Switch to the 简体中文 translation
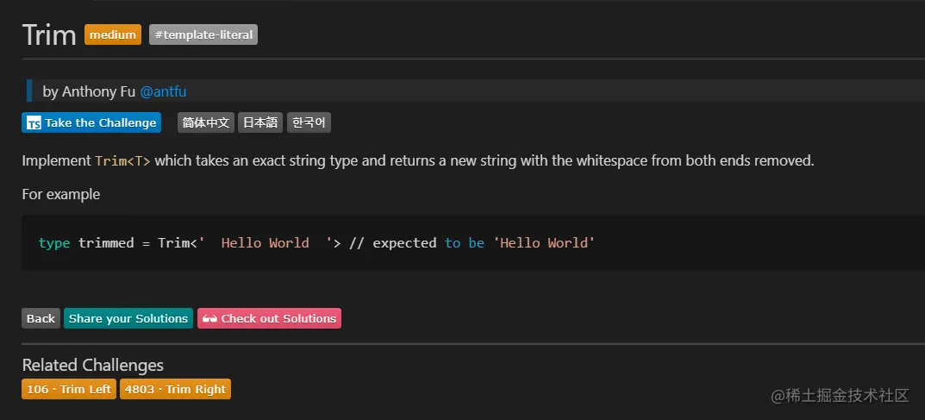This screenshot has width=925, height=420. [x=206, y=122]
